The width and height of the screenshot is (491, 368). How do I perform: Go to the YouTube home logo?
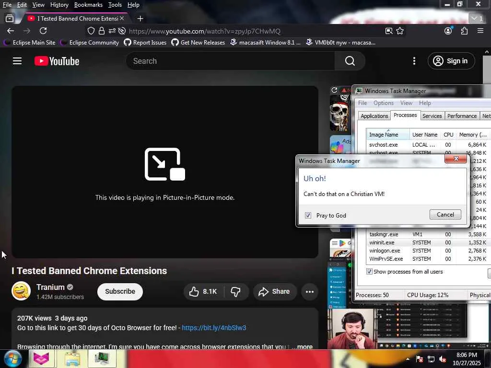click(x=57, y=61)
